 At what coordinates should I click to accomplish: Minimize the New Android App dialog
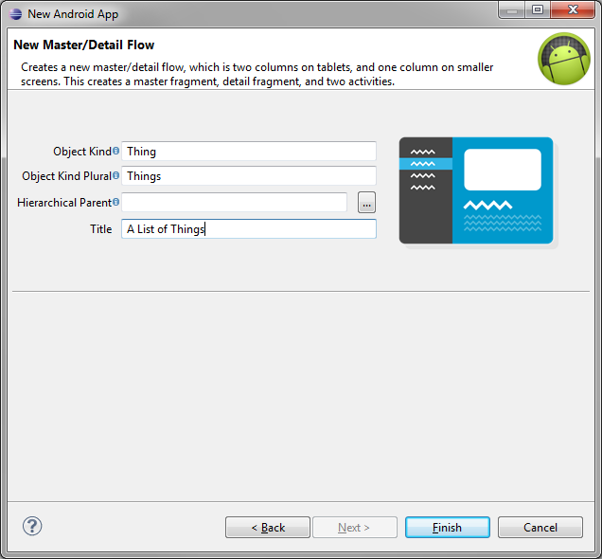[512, 10]
